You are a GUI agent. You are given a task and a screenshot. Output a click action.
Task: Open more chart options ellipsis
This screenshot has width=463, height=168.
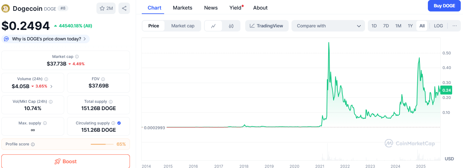(454, 26)
